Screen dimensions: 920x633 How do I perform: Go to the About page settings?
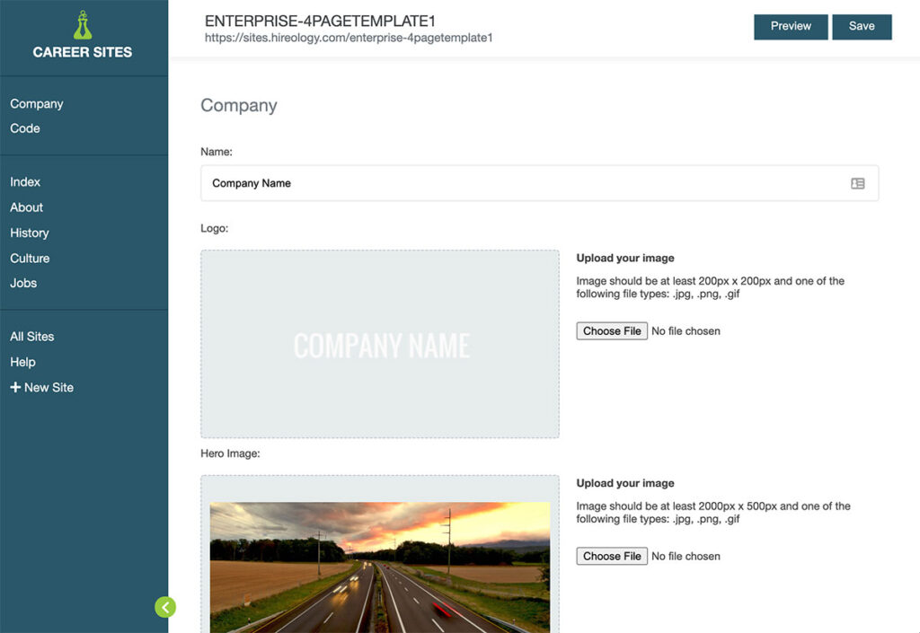tap(26, 207)
